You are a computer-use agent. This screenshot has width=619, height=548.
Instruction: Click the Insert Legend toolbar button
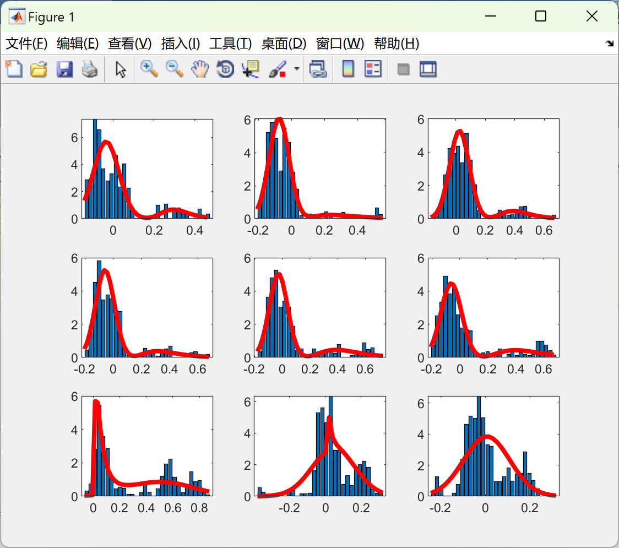tap(373, 69)
